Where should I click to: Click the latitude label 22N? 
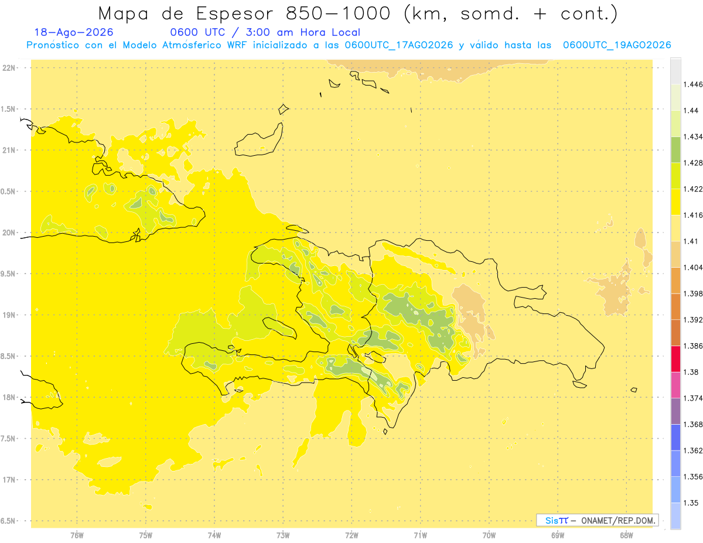tap(8, 68)
